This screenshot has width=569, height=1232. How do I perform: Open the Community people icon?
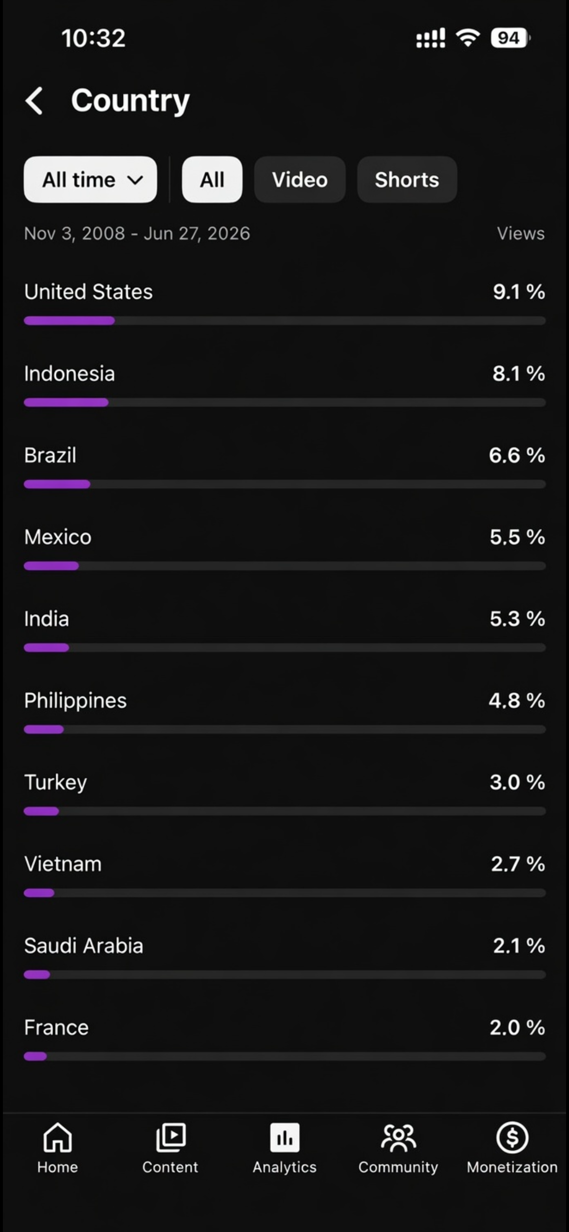(x=398, y=1138)
